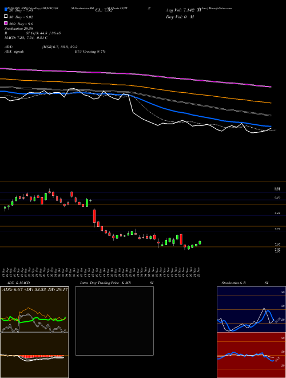This screenshot has height=378, width=286.
Task: Click the blue 20 Day legend swatch
Action: point(6,9)
